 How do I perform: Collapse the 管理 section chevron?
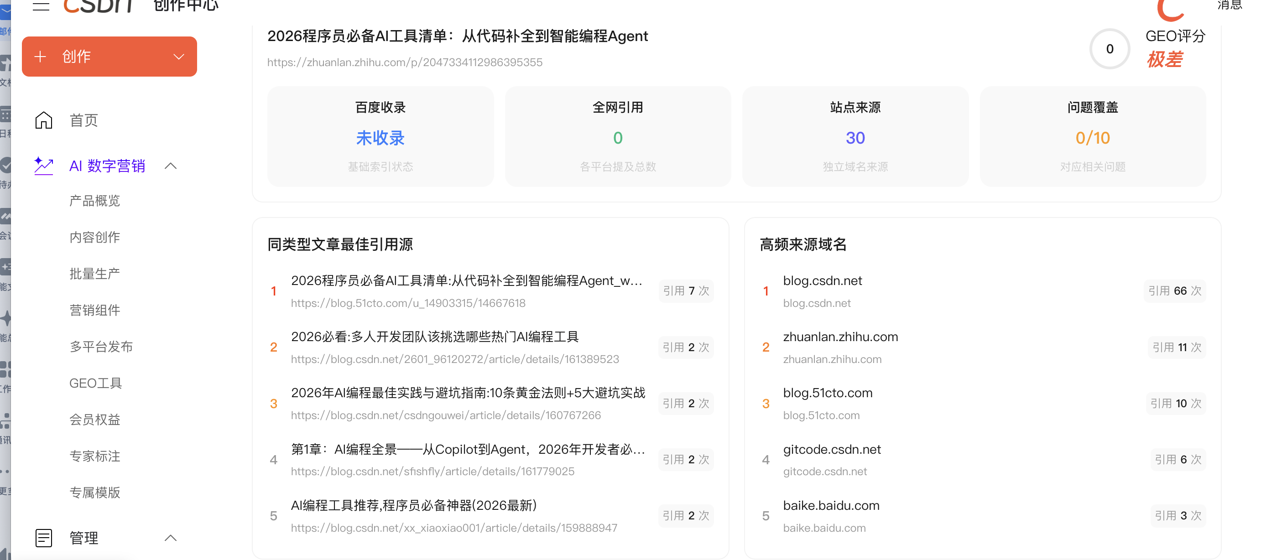tap(170, 538)
